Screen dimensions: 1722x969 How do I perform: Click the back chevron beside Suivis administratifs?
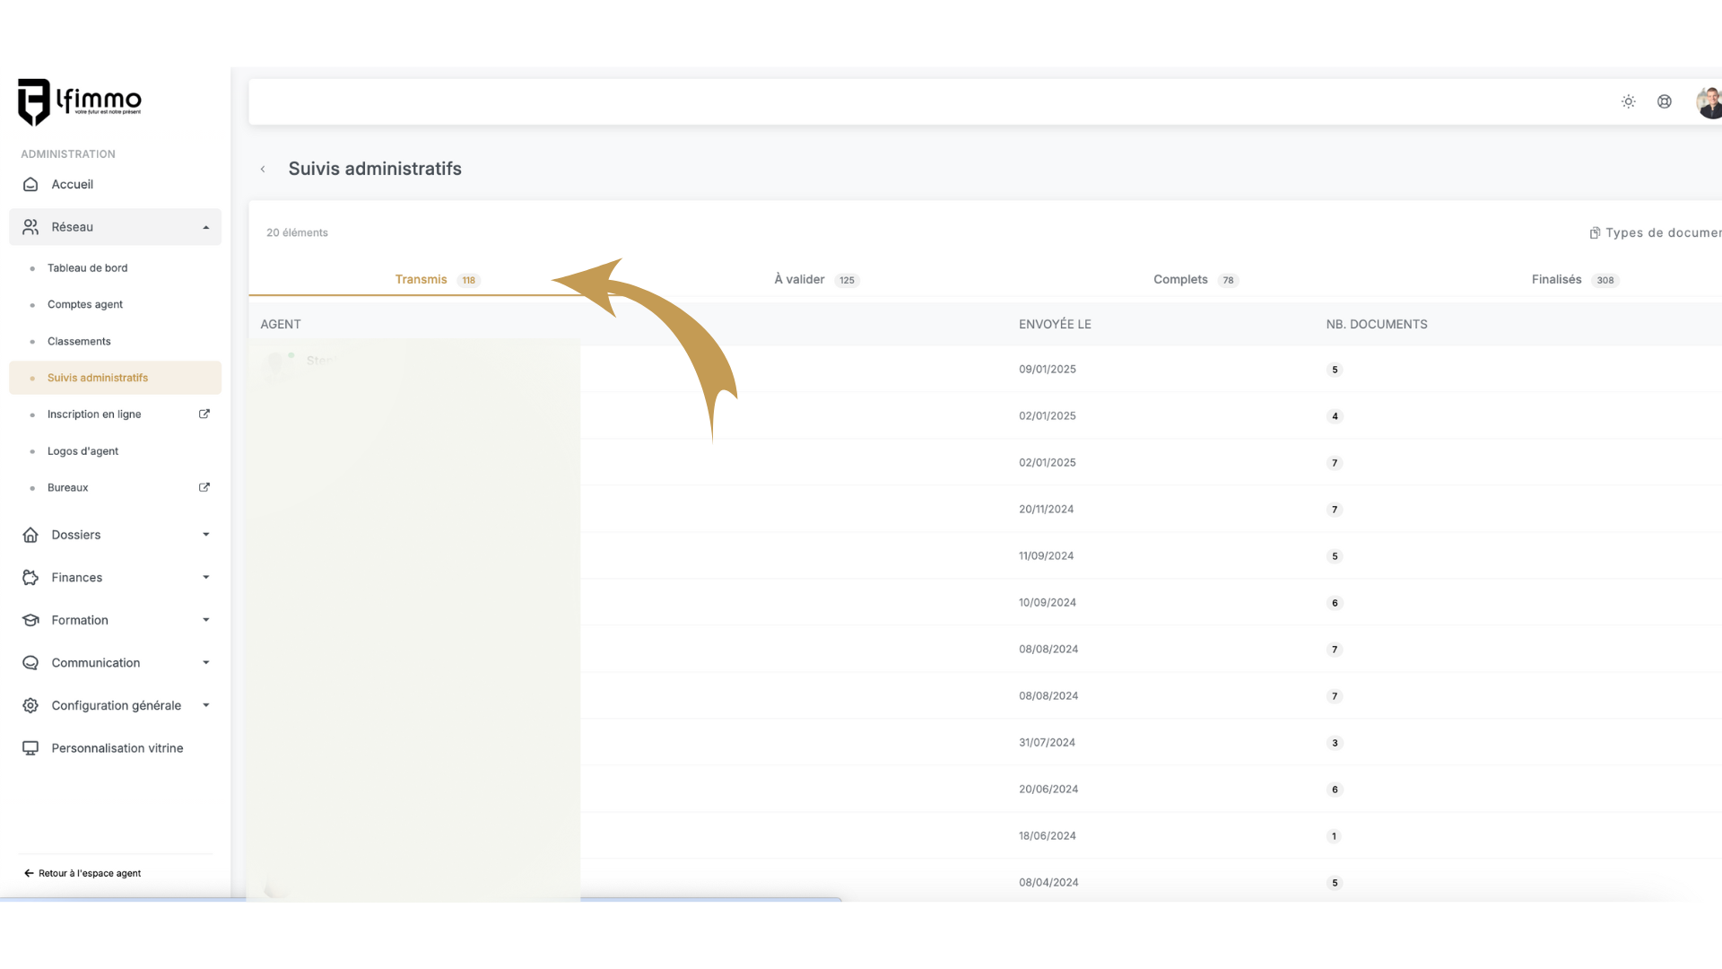[x=263, y=169]
